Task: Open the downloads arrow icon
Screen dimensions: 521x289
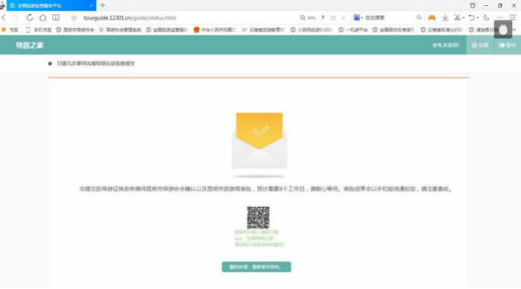Action: point(445,17)
